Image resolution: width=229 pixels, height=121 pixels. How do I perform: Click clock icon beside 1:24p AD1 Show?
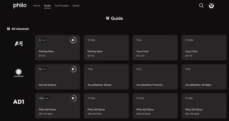point(89,98)
